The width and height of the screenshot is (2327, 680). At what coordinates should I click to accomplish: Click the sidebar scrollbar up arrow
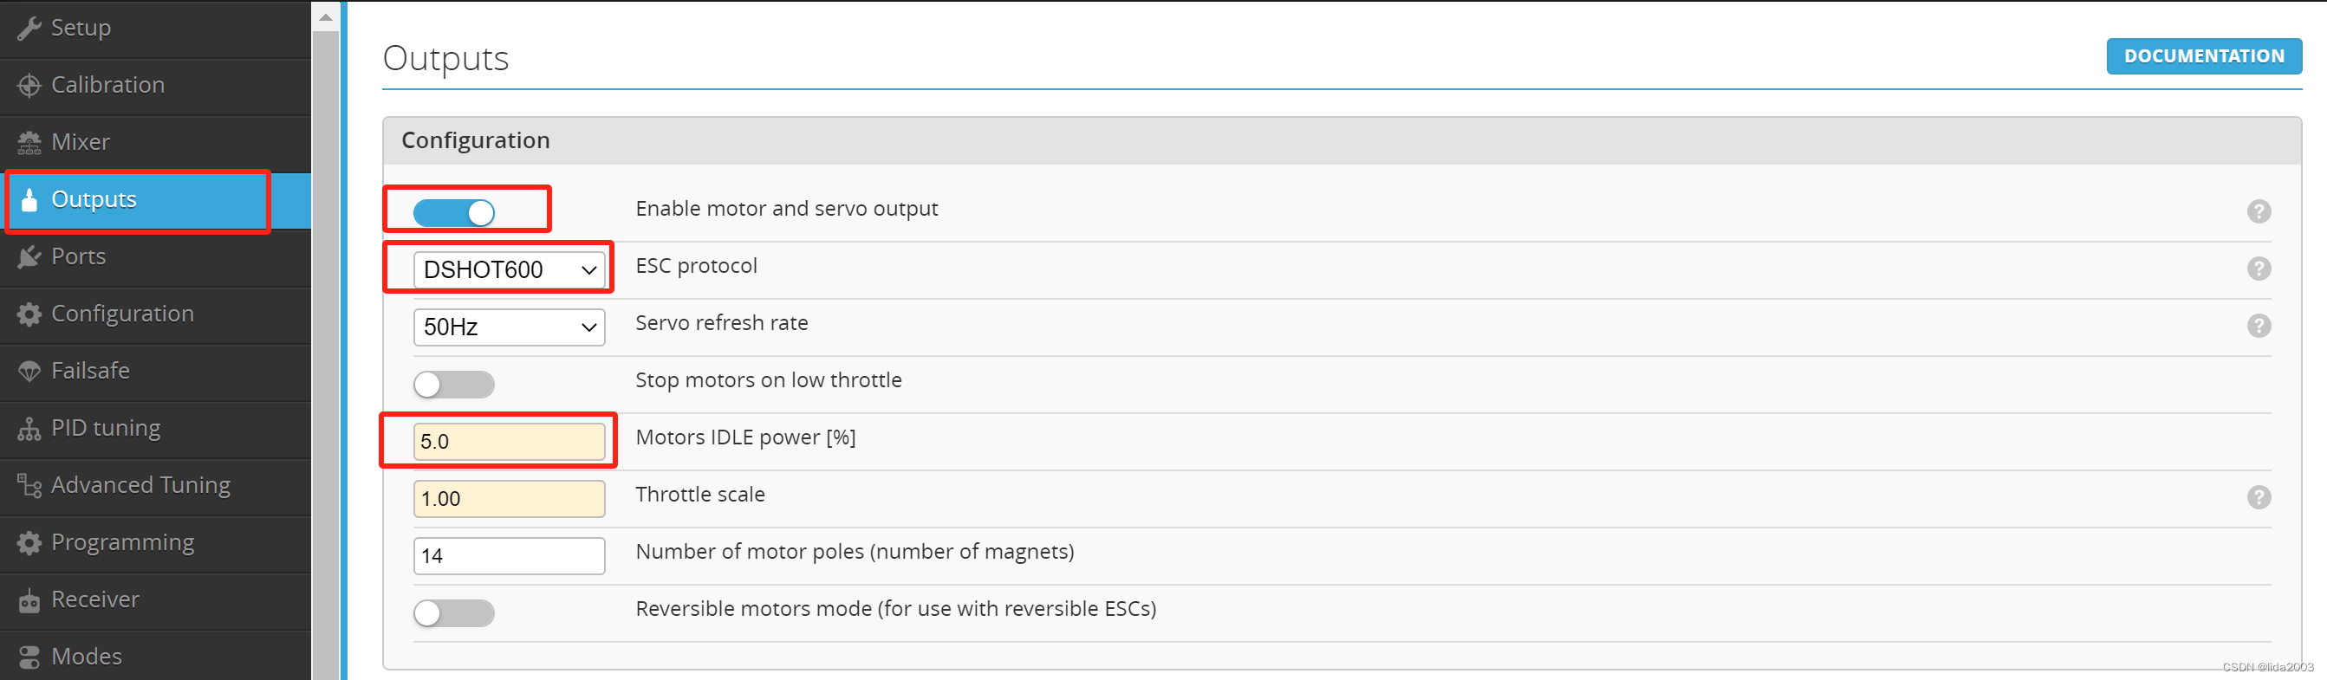point(326,17)
